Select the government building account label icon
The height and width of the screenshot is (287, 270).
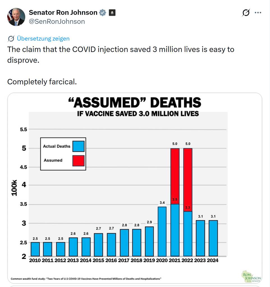point(112,12)
